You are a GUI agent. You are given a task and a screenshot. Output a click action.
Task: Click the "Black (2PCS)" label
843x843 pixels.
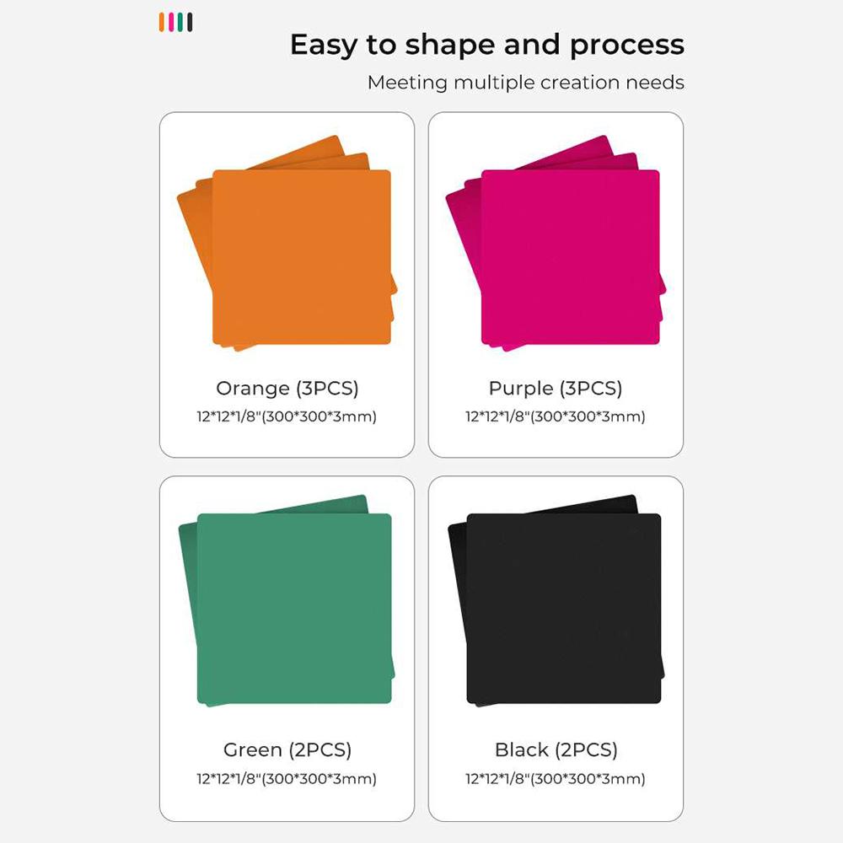tap(556, 749)
